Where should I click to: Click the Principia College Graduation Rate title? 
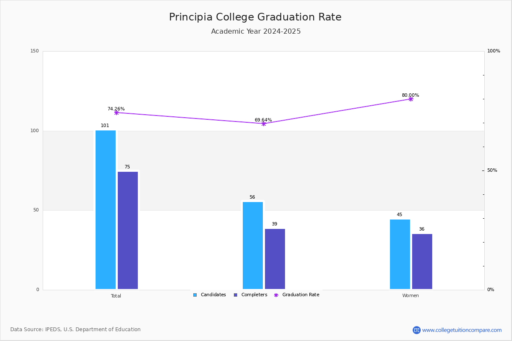pos(255,17)
